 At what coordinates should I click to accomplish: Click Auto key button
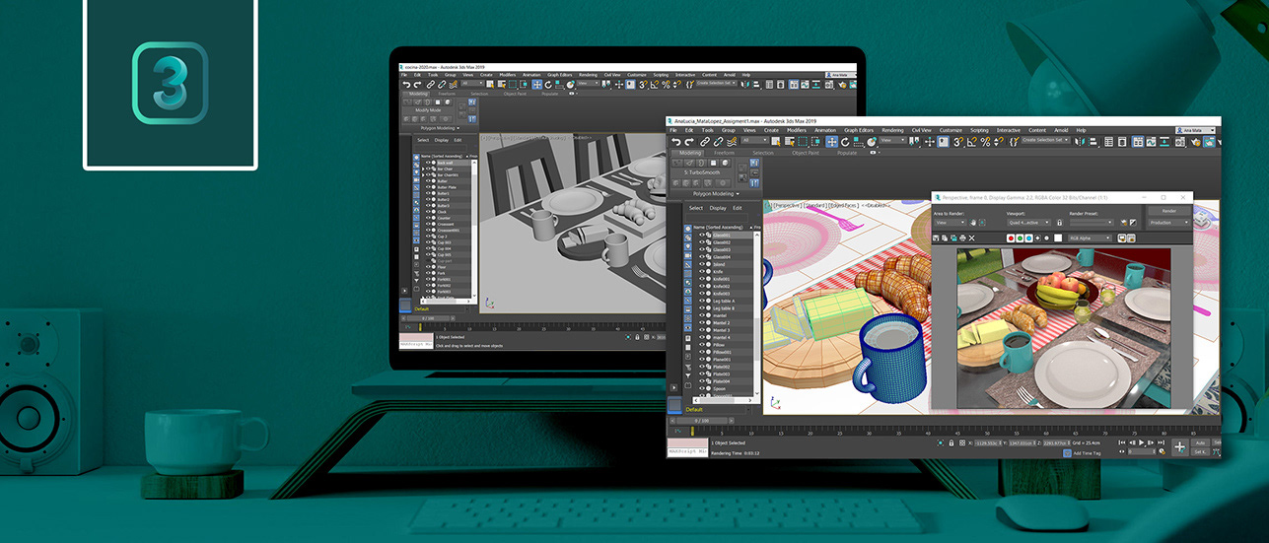[x=1200, y=442]
